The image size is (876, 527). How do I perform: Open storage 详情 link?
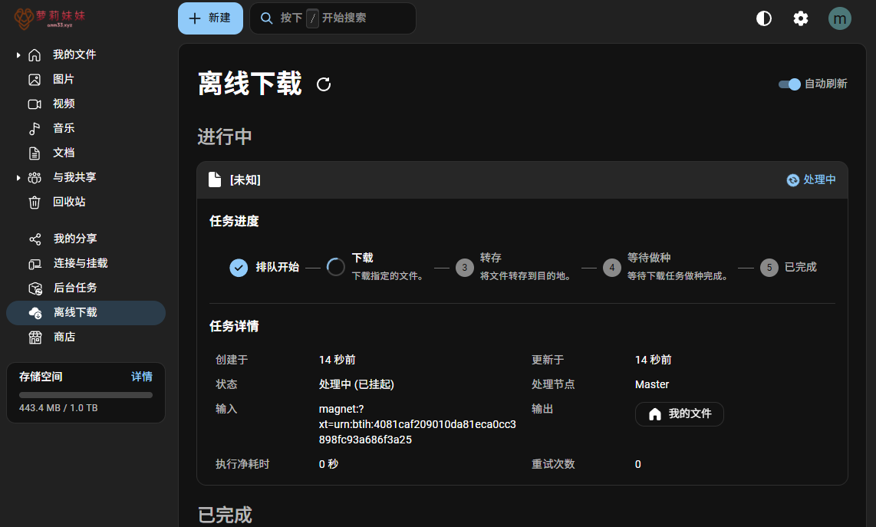[x=142, y=377]
